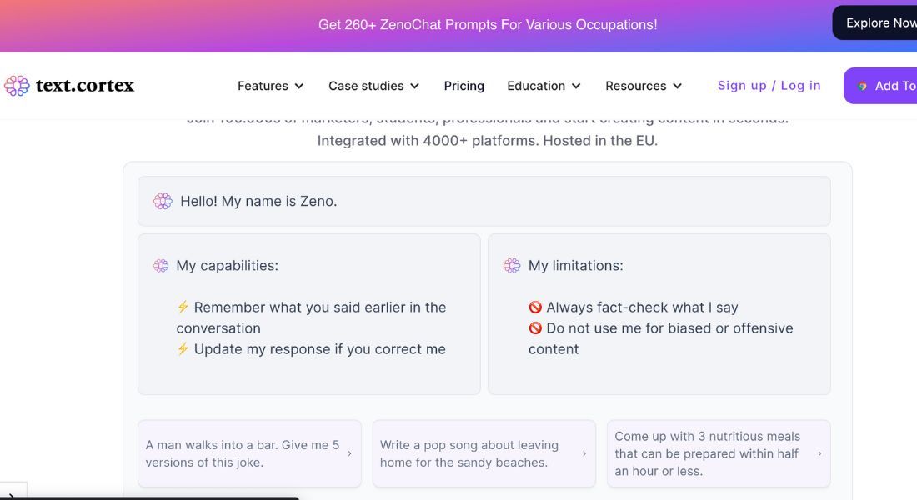Choose the pop song about sandy beaches prompt

click(469, 453)
